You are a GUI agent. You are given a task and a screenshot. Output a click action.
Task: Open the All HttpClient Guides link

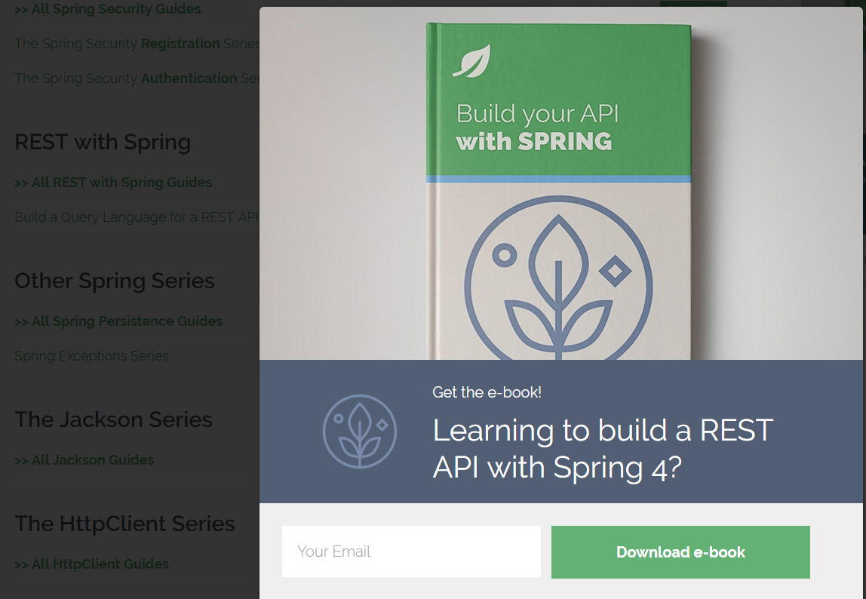point(92,564)
